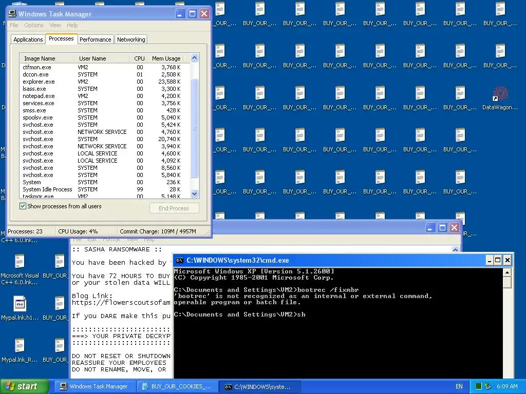Image resolution: width=526 pixels, height=394 pixels.
Task: Switch to the Performance tab
Action: pos(95,39)
